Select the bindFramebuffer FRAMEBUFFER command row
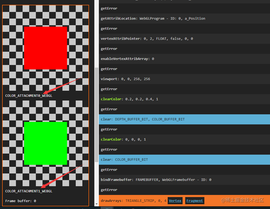The image size is (270, 209). (x=184, y=180)
